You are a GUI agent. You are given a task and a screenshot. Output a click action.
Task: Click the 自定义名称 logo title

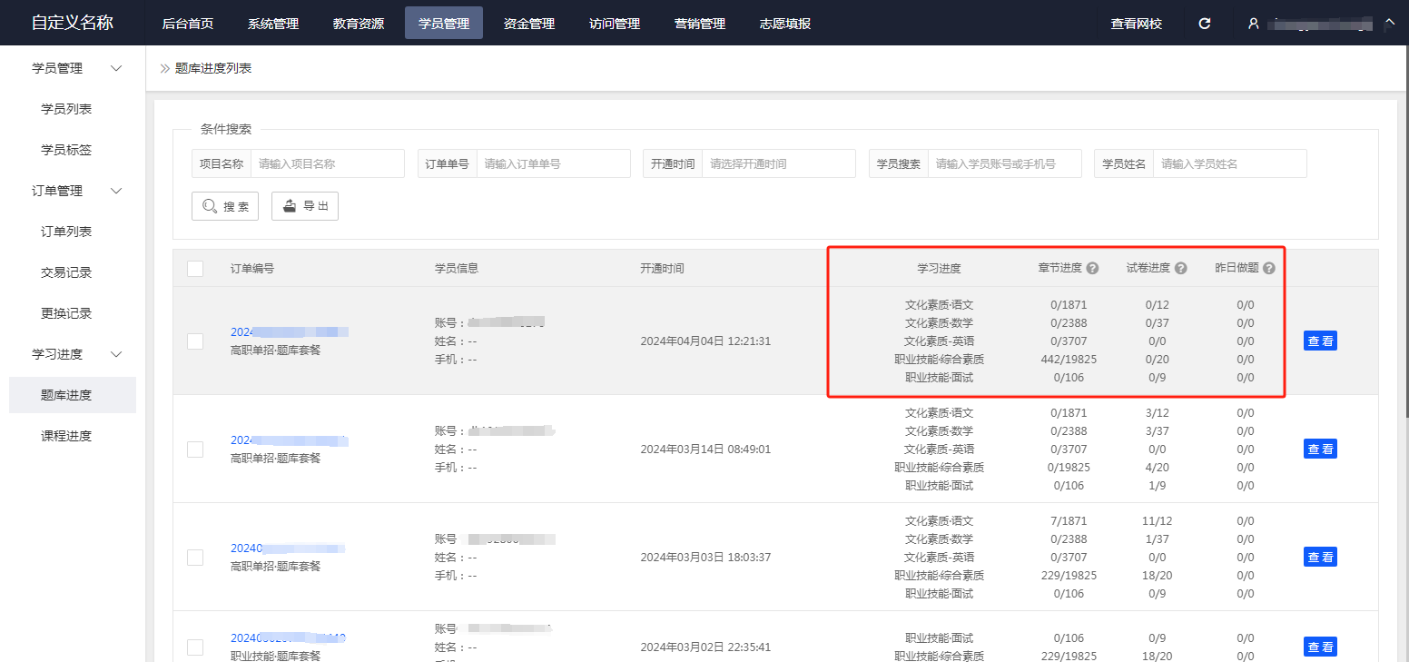point(73,23)
